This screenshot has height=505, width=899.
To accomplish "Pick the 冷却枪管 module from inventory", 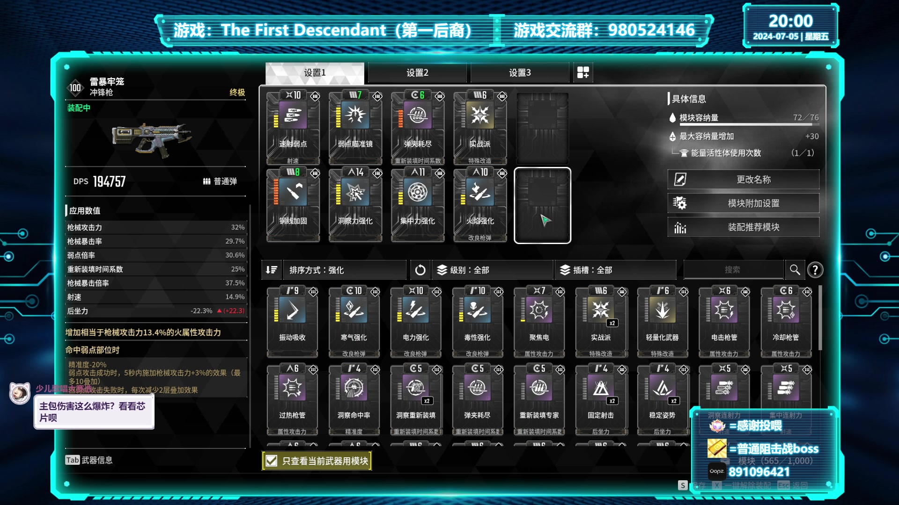I will (x=786, y=322).
